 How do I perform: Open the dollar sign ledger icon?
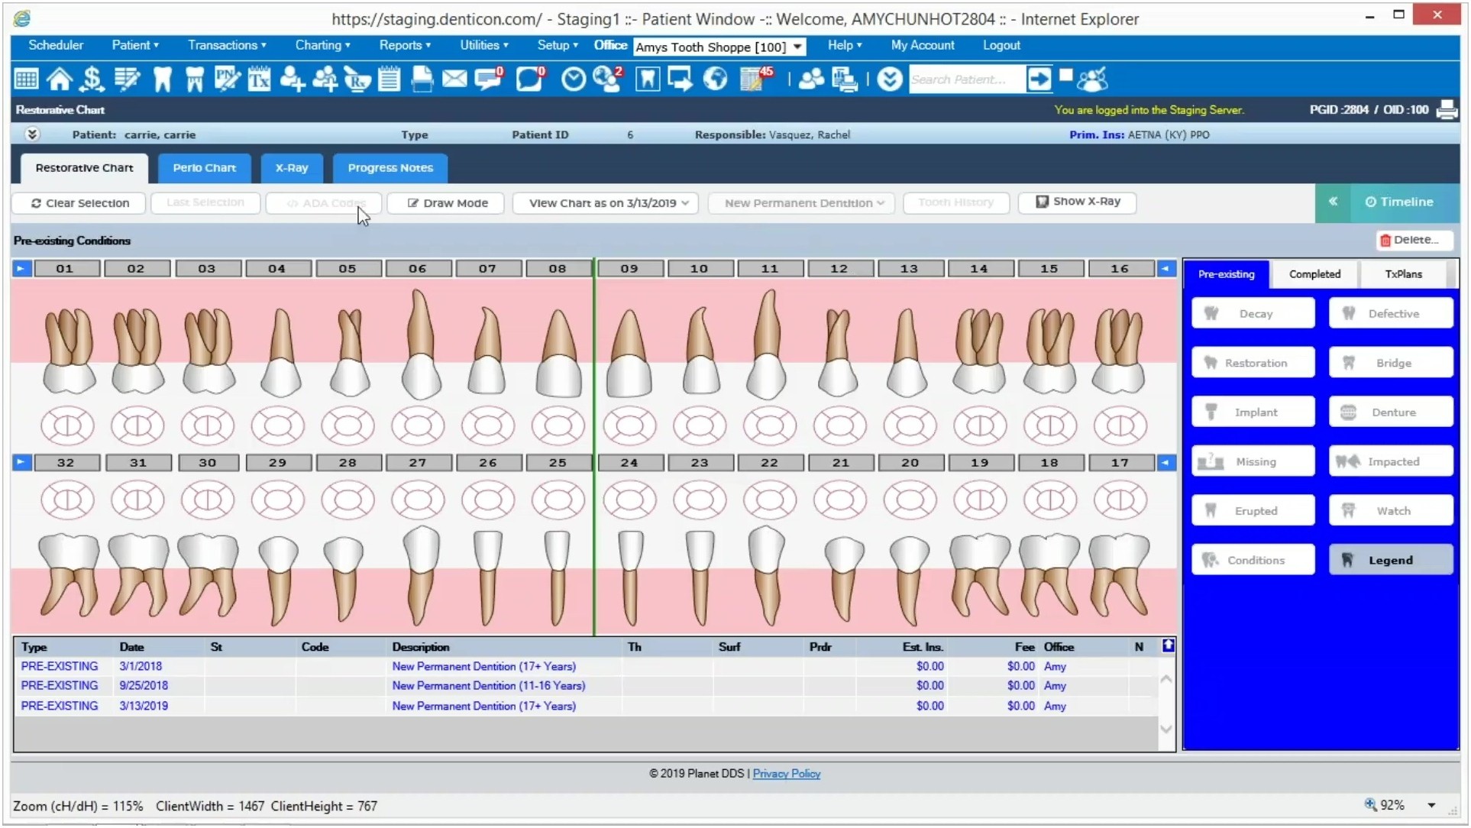click(x=92, y=79)
